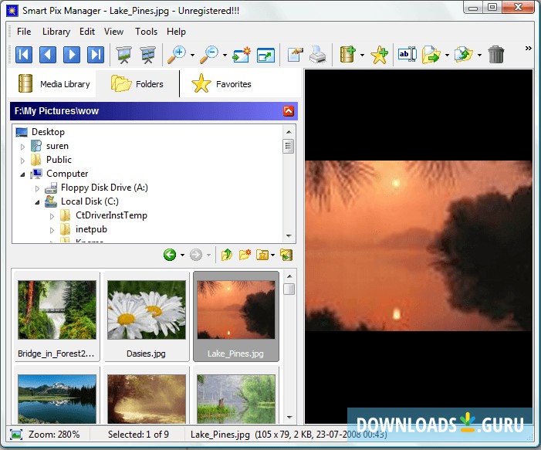This screenshot has height=450, width=541.
Task: Go up one folder level icon
Action: tap(227, 255)
